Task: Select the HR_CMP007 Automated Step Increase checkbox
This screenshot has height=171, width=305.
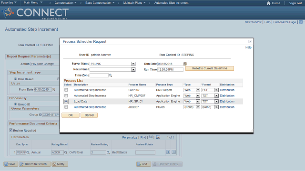Action: point(66,96)
